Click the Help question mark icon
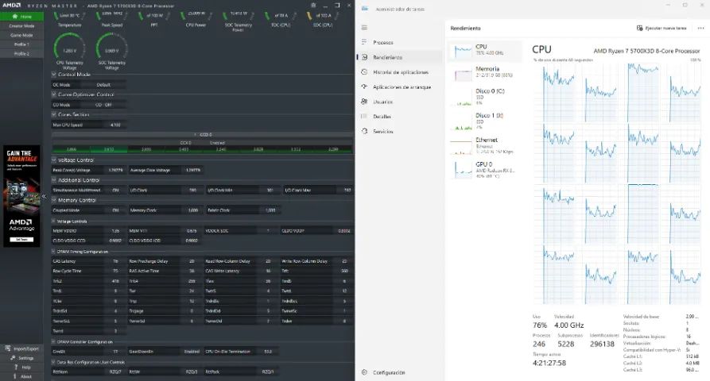710x381 pixels. [x=15, y=367]
